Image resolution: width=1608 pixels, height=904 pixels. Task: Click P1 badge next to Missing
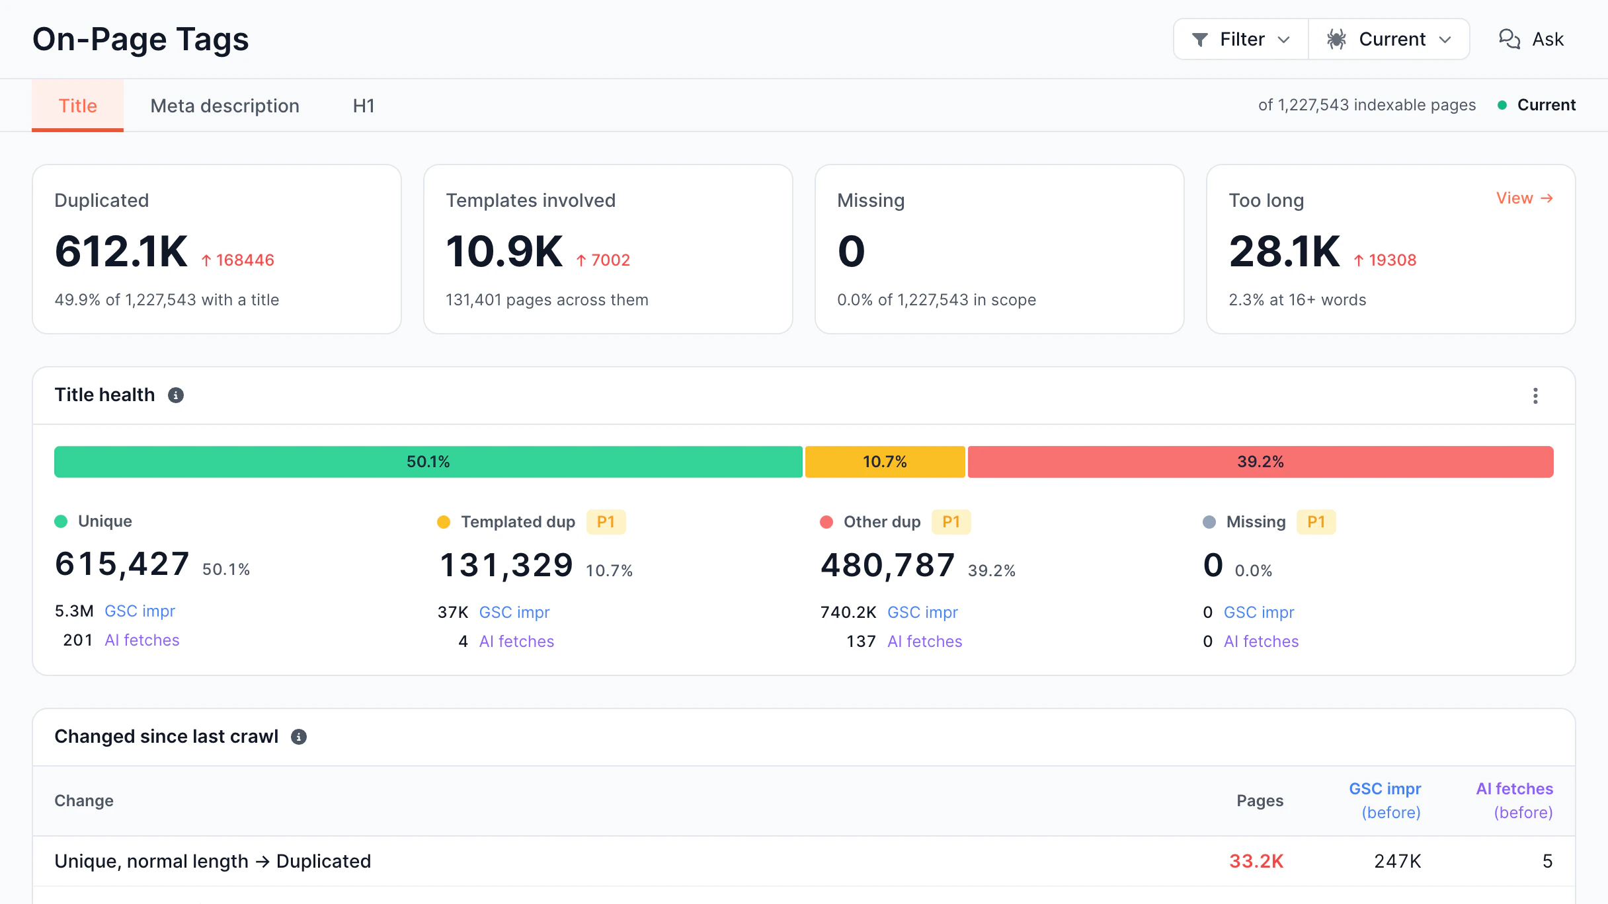(1316, 522)
